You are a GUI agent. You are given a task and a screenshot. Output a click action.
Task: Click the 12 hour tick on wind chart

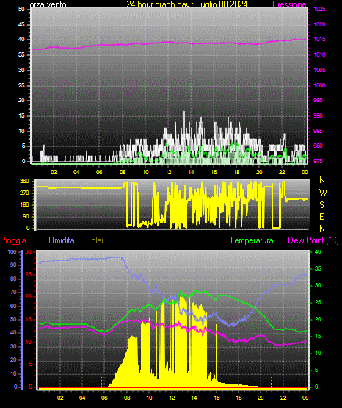pyautogui.click(x=168, y=172)
